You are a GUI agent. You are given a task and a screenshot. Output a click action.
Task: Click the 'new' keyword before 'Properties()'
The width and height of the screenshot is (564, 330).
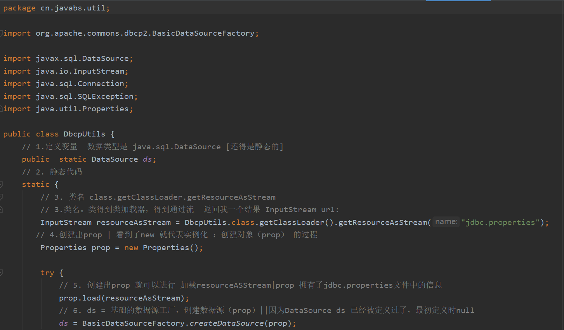pos(131,248)
